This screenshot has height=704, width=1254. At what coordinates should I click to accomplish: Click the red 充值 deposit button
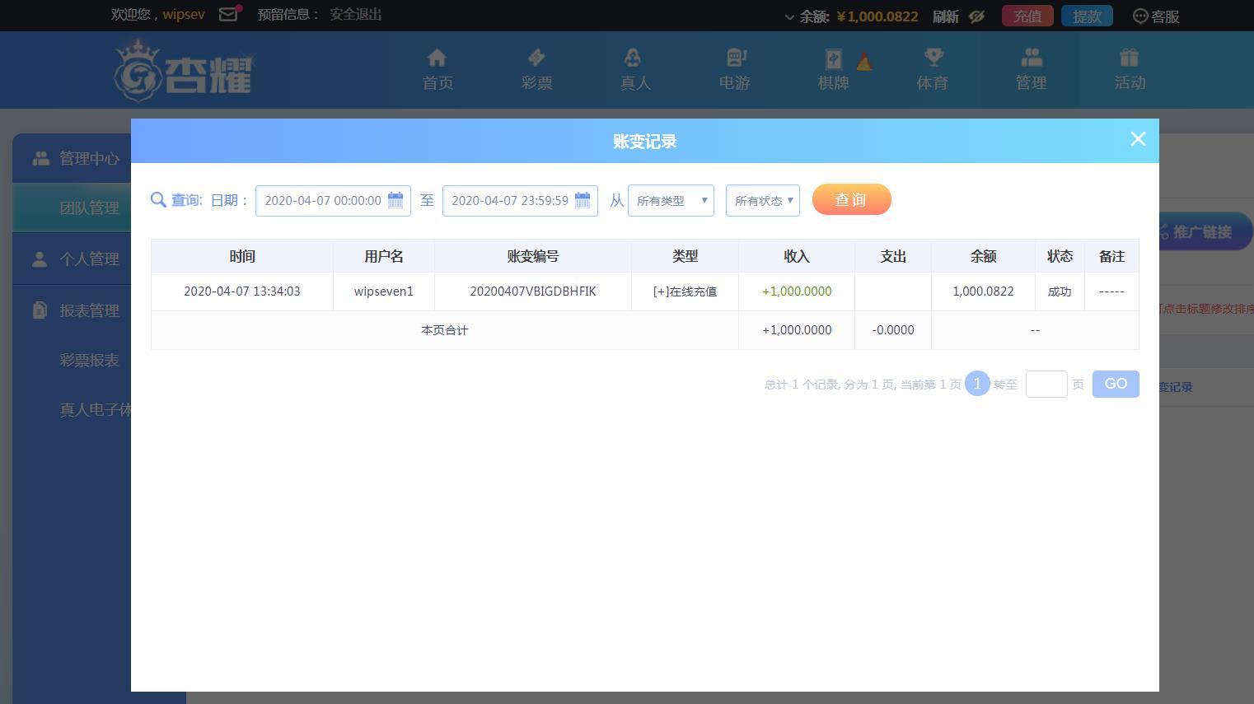1027,16
